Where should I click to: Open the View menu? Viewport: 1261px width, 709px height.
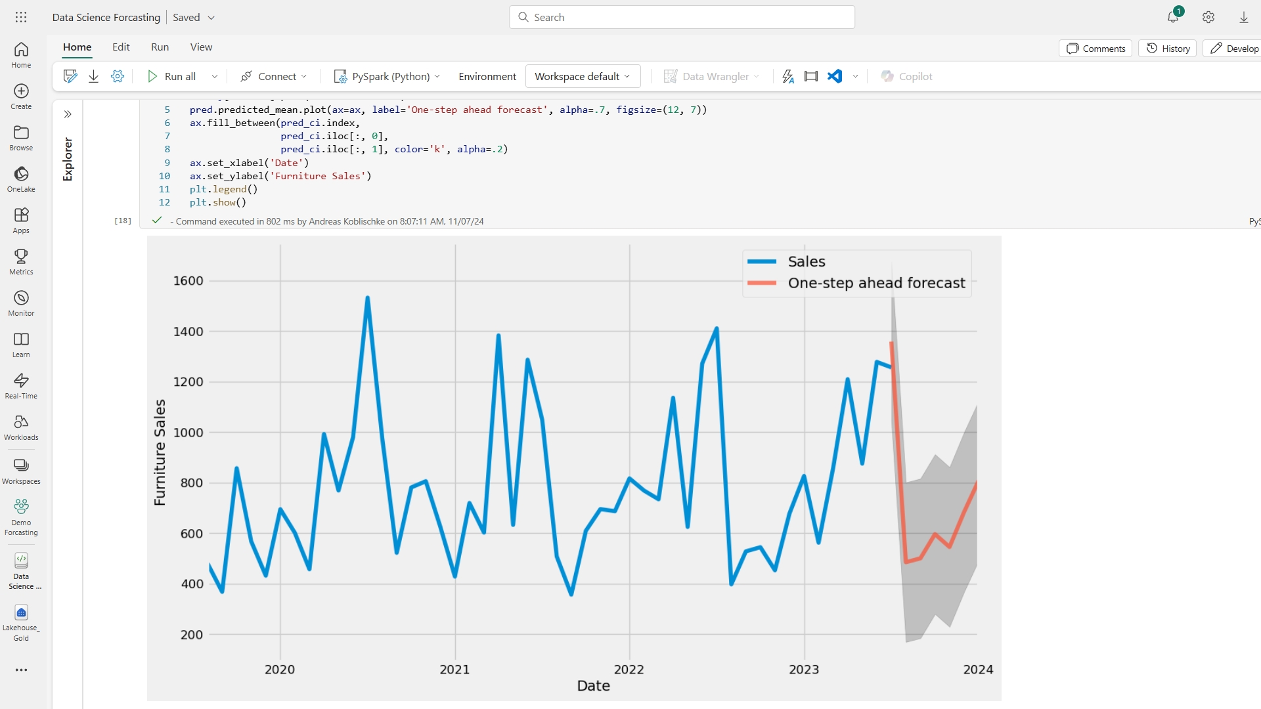(x=201, y=47)
